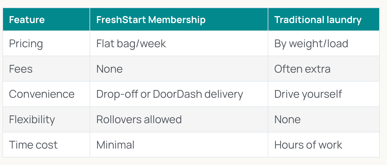Click the Drop-off or DoorDash delivery cell
This screenshot has width=387, height=165.
169,94
